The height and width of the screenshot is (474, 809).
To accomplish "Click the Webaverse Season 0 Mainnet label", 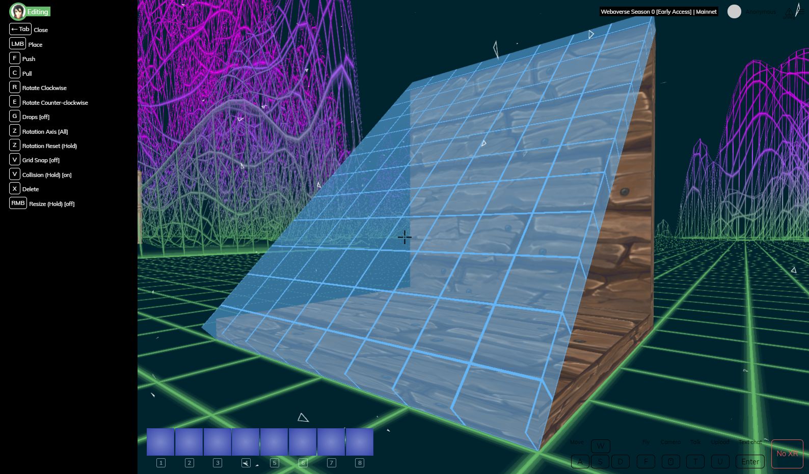I will click(x=658, y=12).
